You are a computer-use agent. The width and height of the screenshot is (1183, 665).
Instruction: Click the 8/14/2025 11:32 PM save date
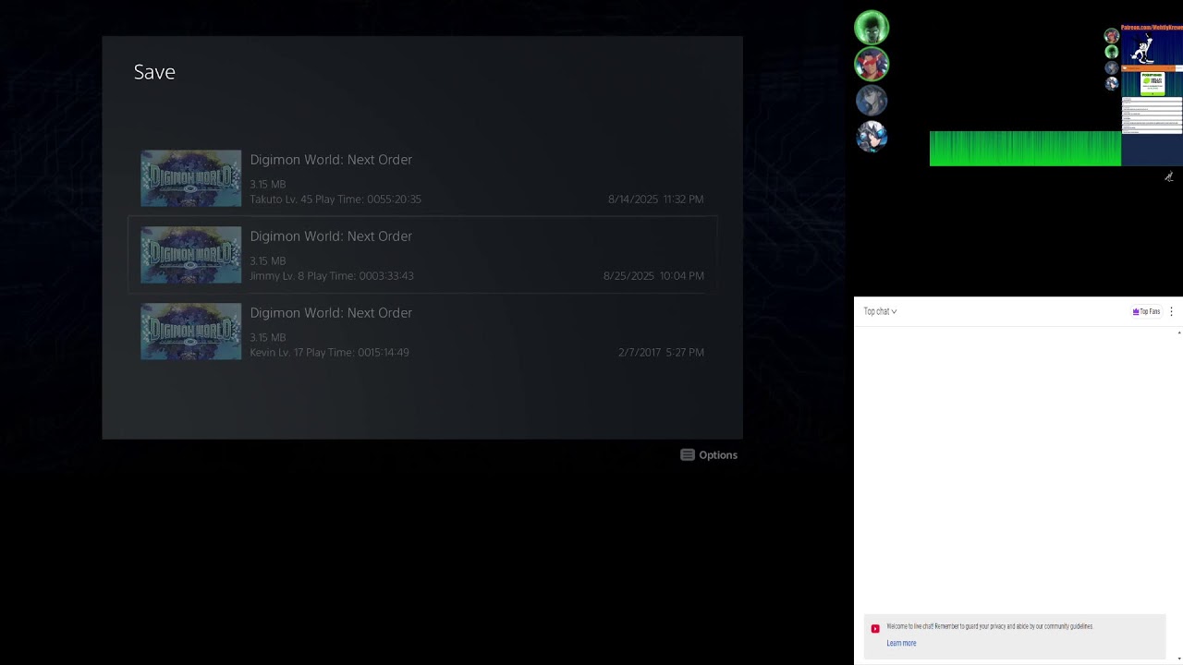pos(656,199)
